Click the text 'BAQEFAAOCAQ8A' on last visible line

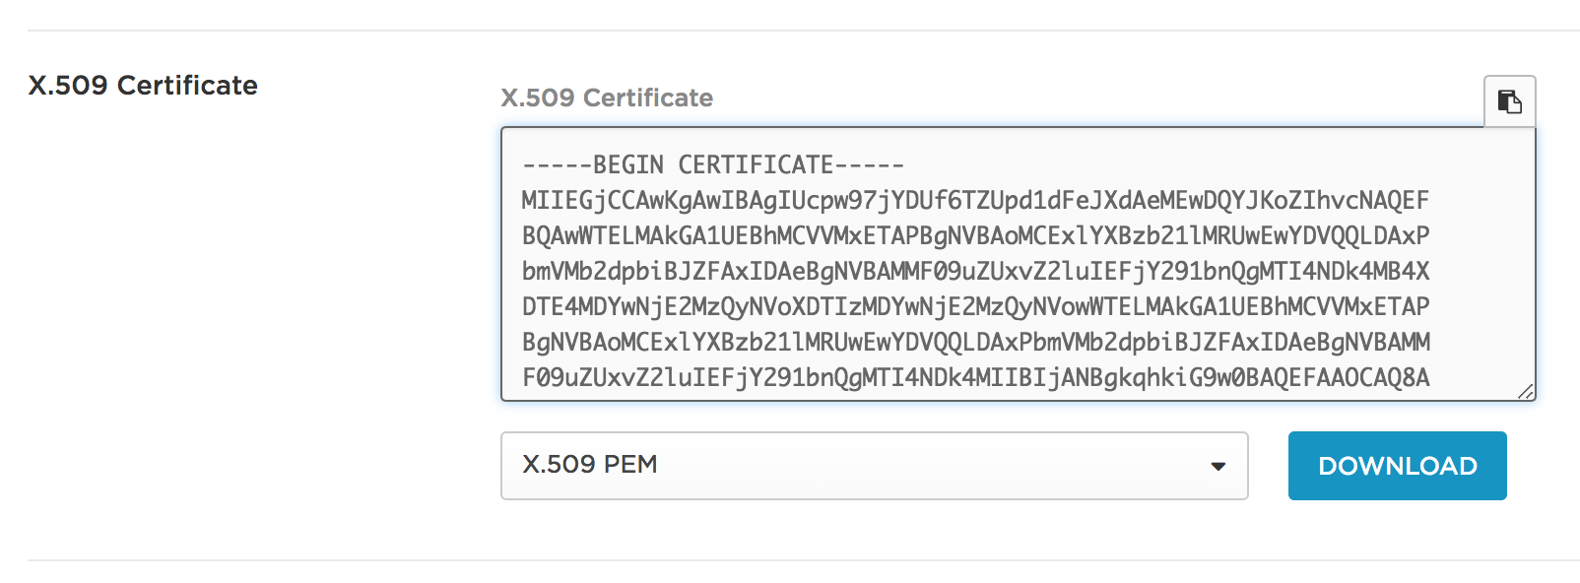coord(1338,377)
